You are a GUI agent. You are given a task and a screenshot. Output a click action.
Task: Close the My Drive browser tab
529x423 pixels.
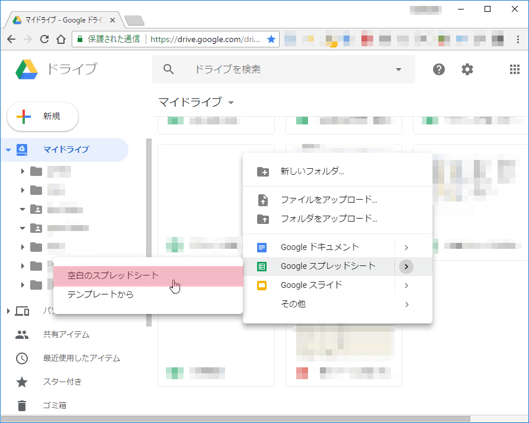click(113, 20)
